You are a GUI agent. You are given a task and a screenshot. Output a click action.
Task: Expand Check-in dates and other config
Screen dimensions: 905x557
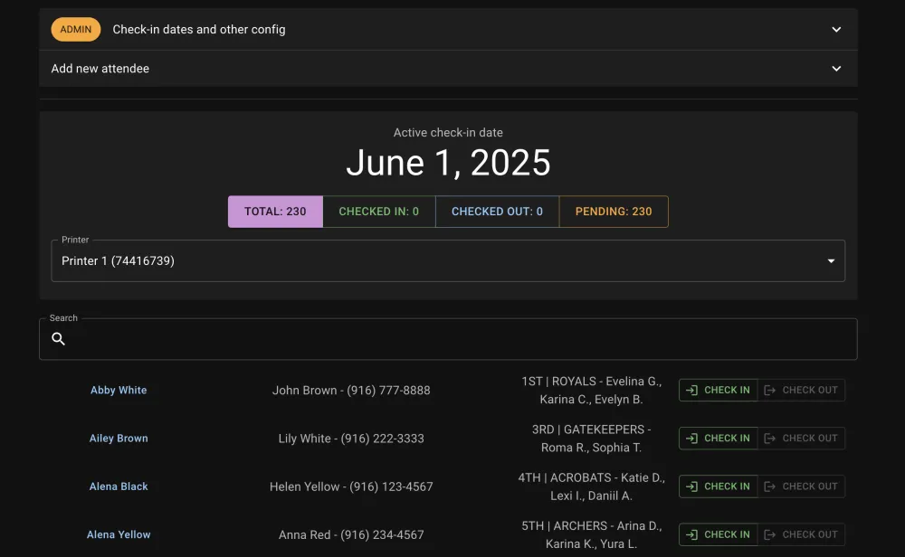pos(836,30)
